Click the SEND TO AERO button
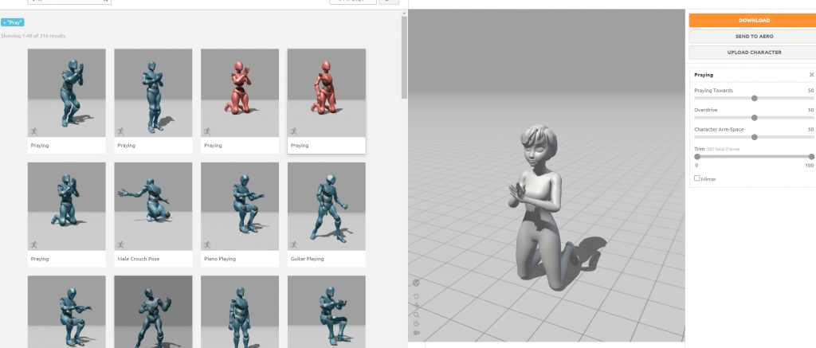Viewport: 816px width, 348px height. (x=754, y=37)
